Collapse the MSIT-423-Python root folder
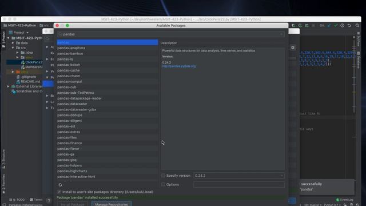The height and width of the screenshot is (206, 366). 9,38
